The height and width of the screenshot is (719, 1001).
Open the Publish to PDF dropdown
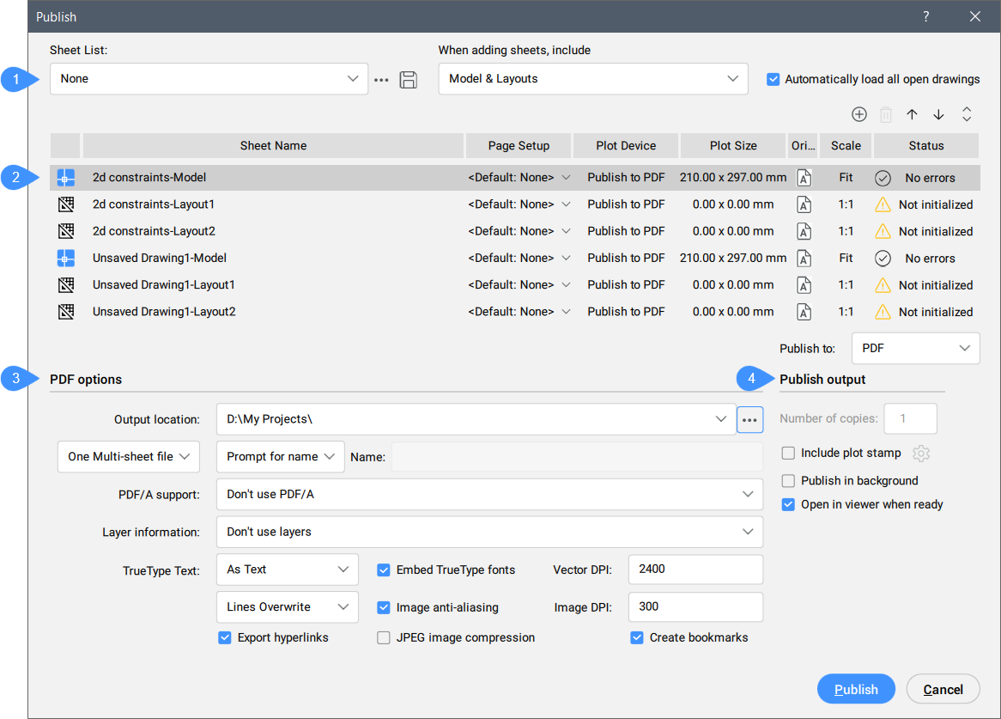click(x=915, y=348)
